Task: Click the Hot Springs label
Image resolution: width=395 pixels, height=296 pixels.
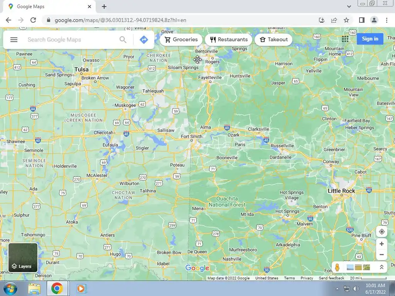Action: tap(287, 211)
